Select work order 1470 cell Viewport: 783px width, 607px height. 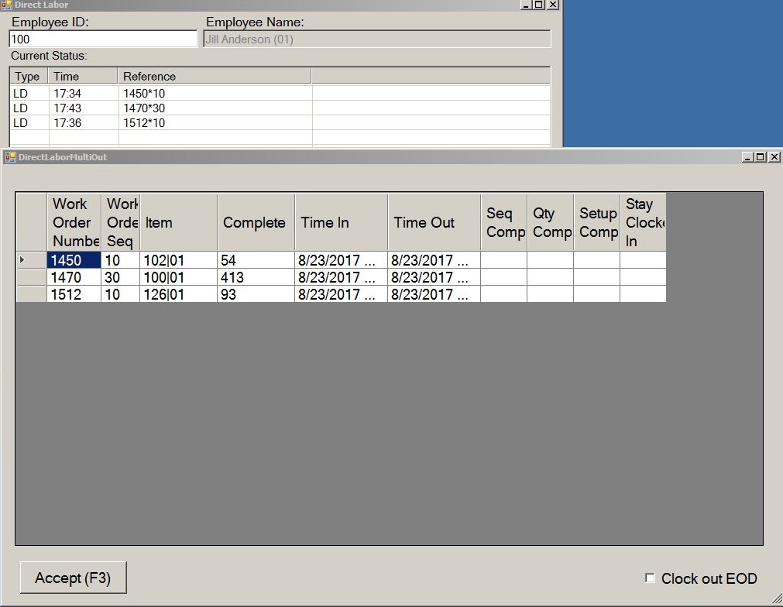click(74, 277)
